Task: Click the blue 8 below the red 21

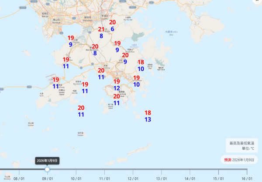Action: pos(101,36)
